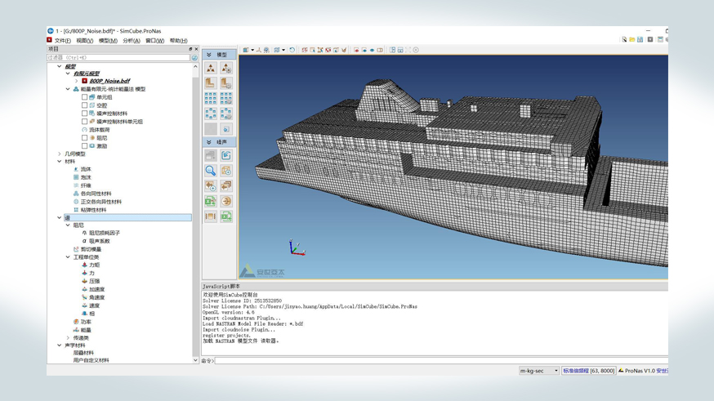Click the blue grid elements icon in 模型 panel
The height and width of the screenshot is (401, 714).
coord(211,99)
